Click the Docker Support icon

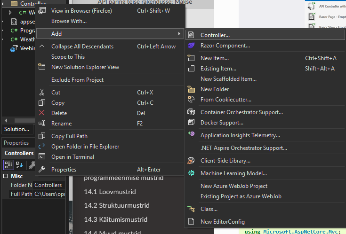click(x=191, y=123)
